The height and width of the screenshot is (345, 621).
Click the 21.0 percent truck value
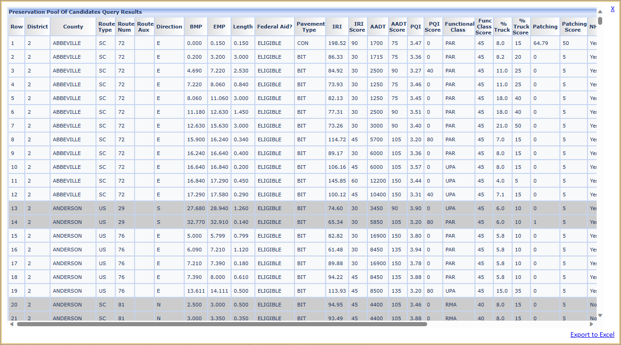tap(502, 126)
